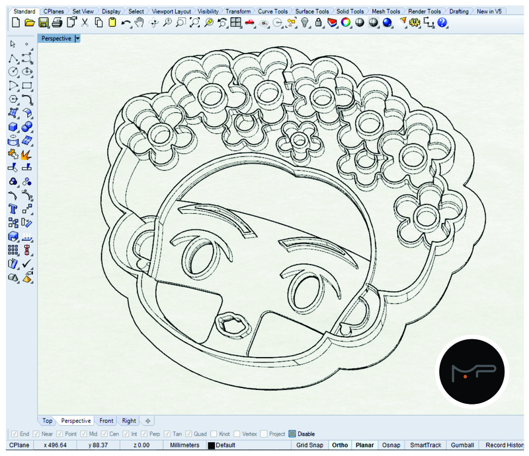Switch to the Front viewport tab
The image size is (529, 456).
coord(106,421)
